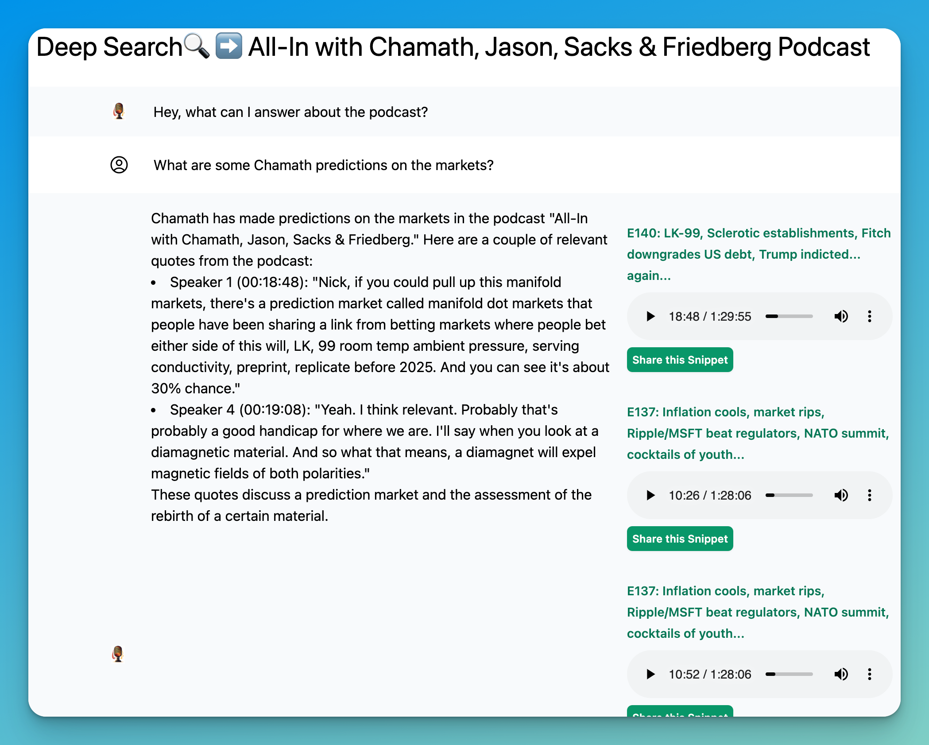Click the 10:26 / 1:28:06 time display
This screenshot has height=745, width=929.
click(710, 495)
